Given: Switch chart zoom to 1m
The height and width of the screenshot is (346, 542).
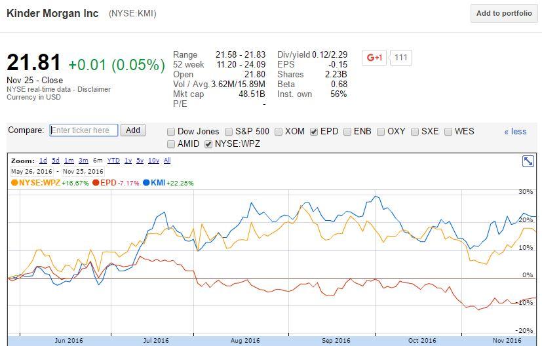Looking at the screenshot, I should [x=69, y=161].
